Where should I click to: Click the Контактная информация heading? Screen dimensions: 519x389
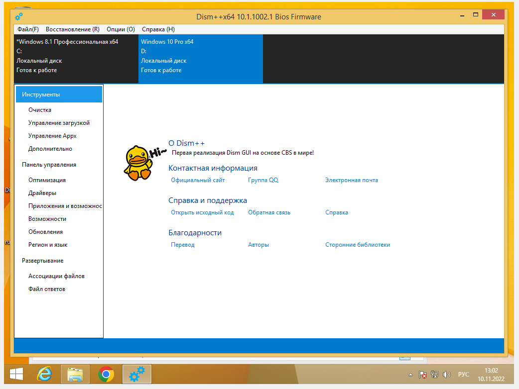213,168
